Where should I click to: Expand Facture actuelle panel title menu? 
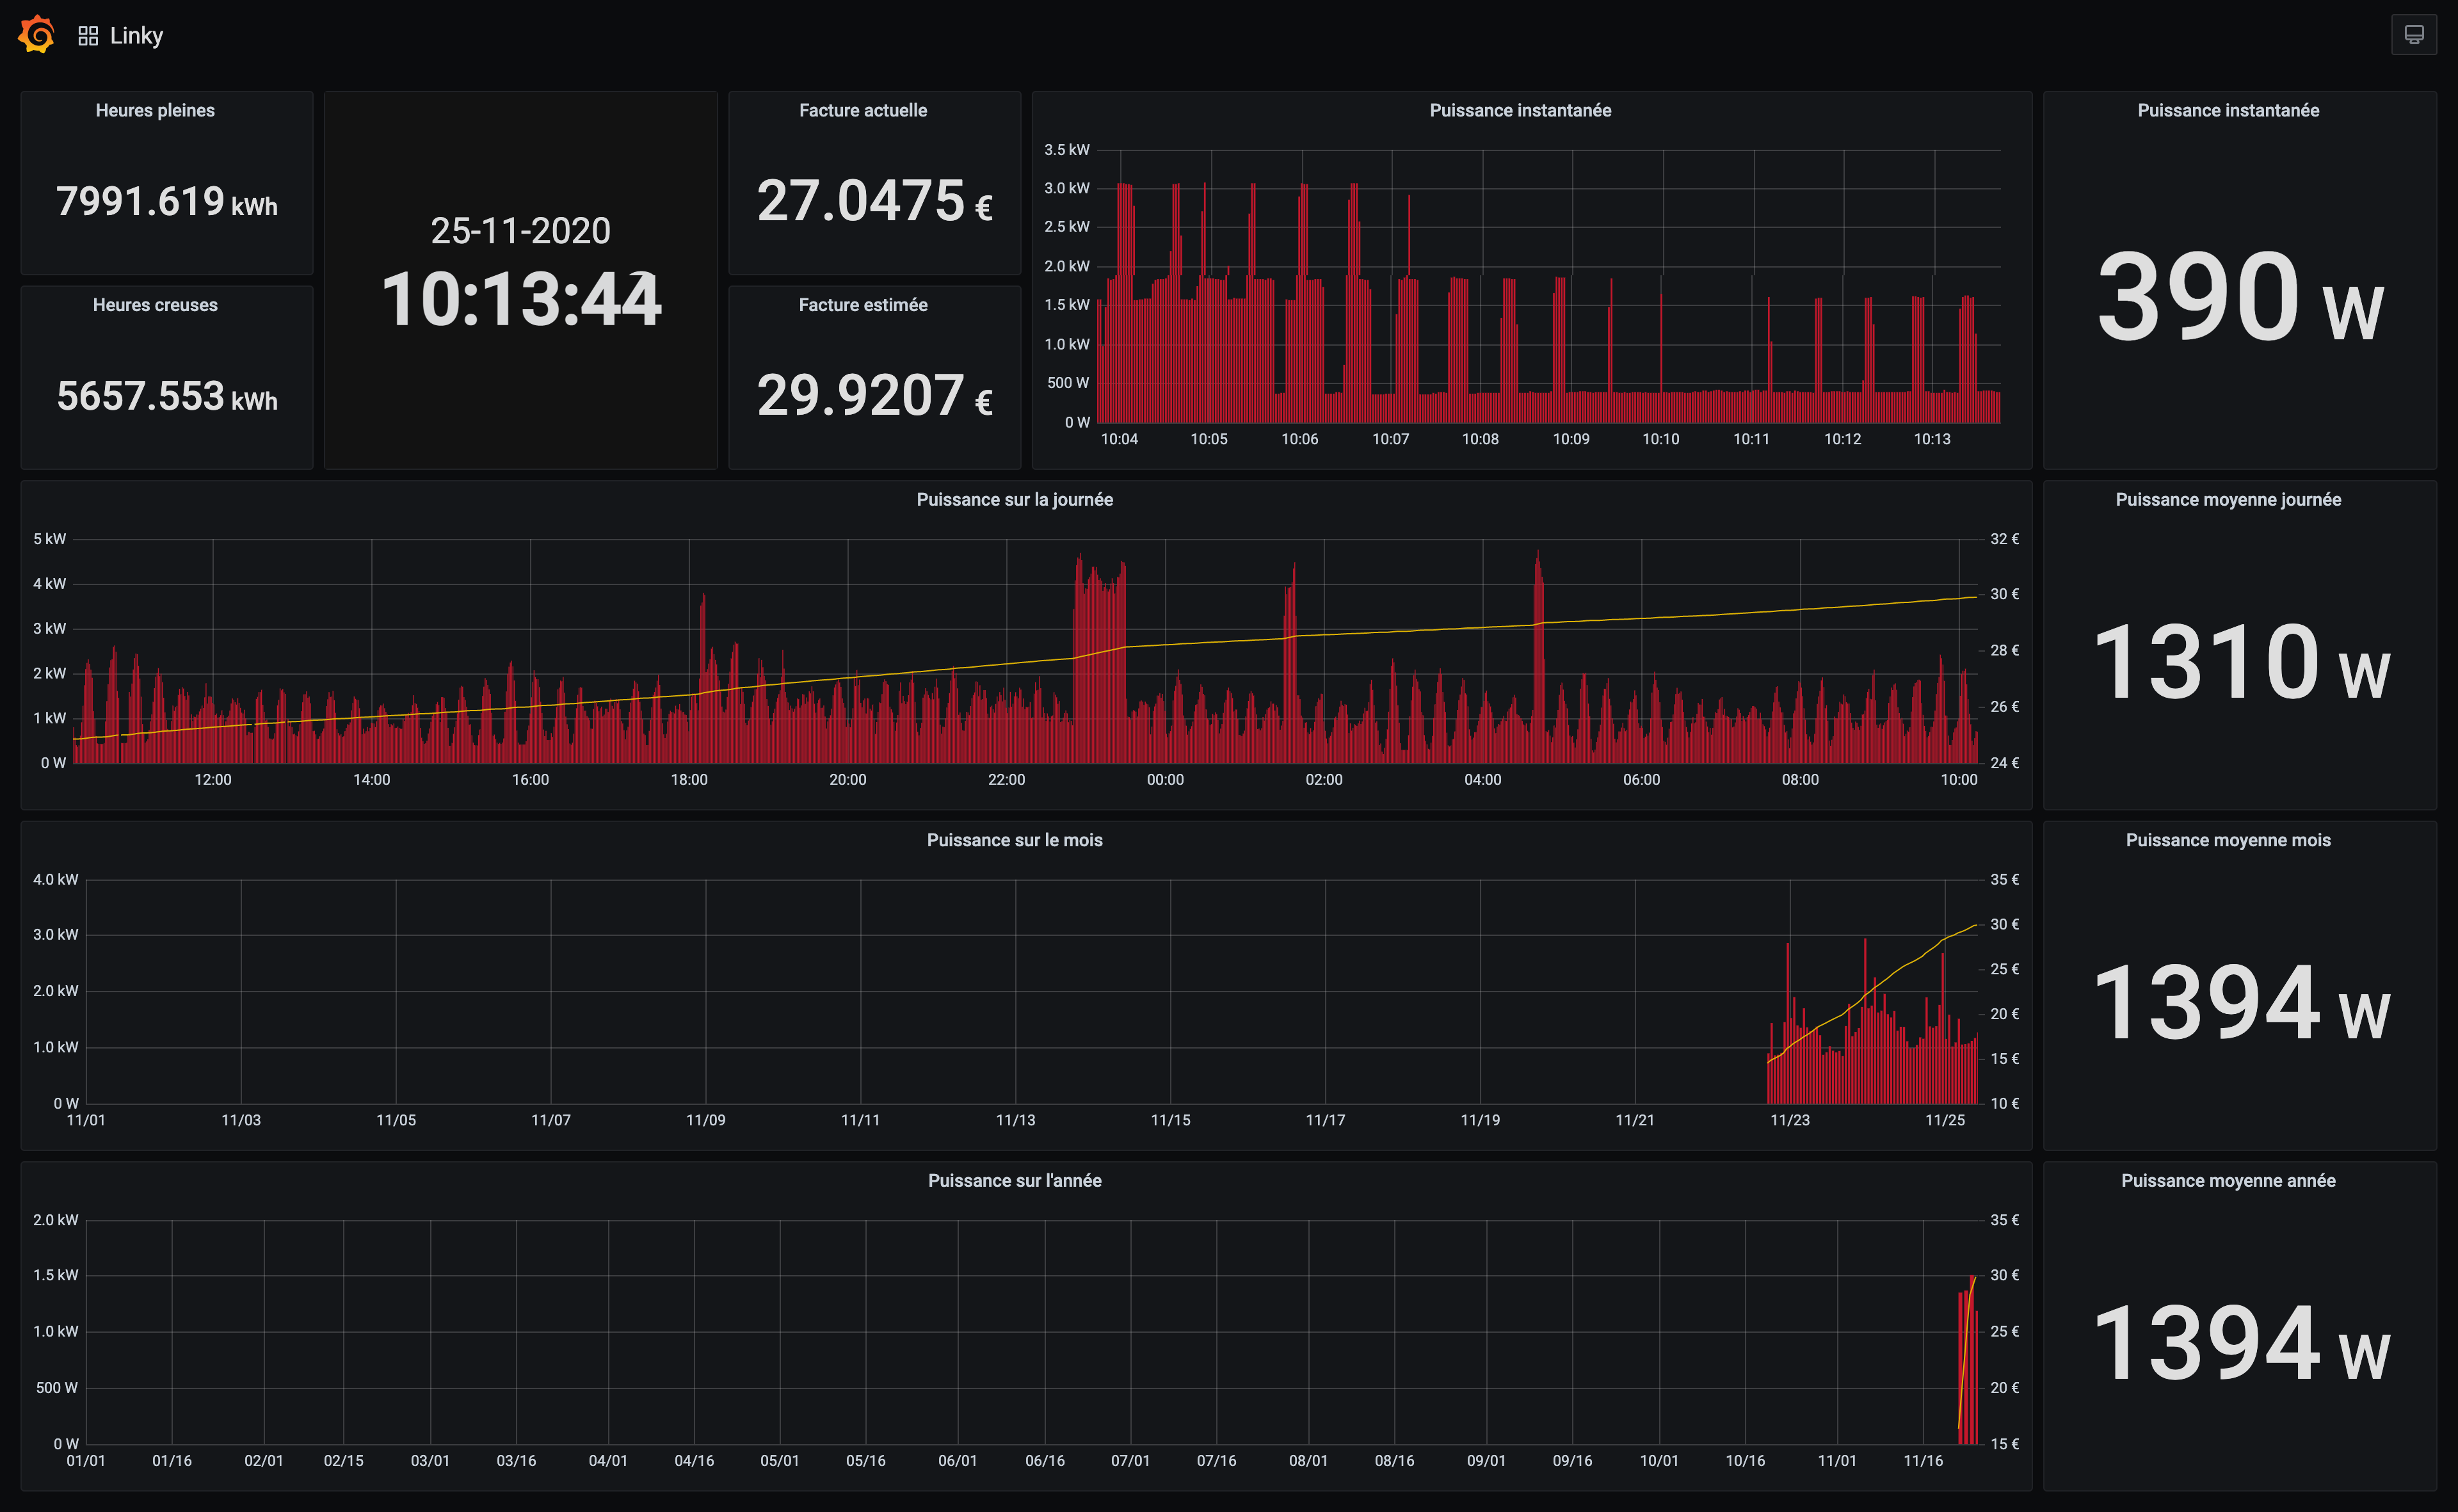pyautogui.click(x=862, y=110)
